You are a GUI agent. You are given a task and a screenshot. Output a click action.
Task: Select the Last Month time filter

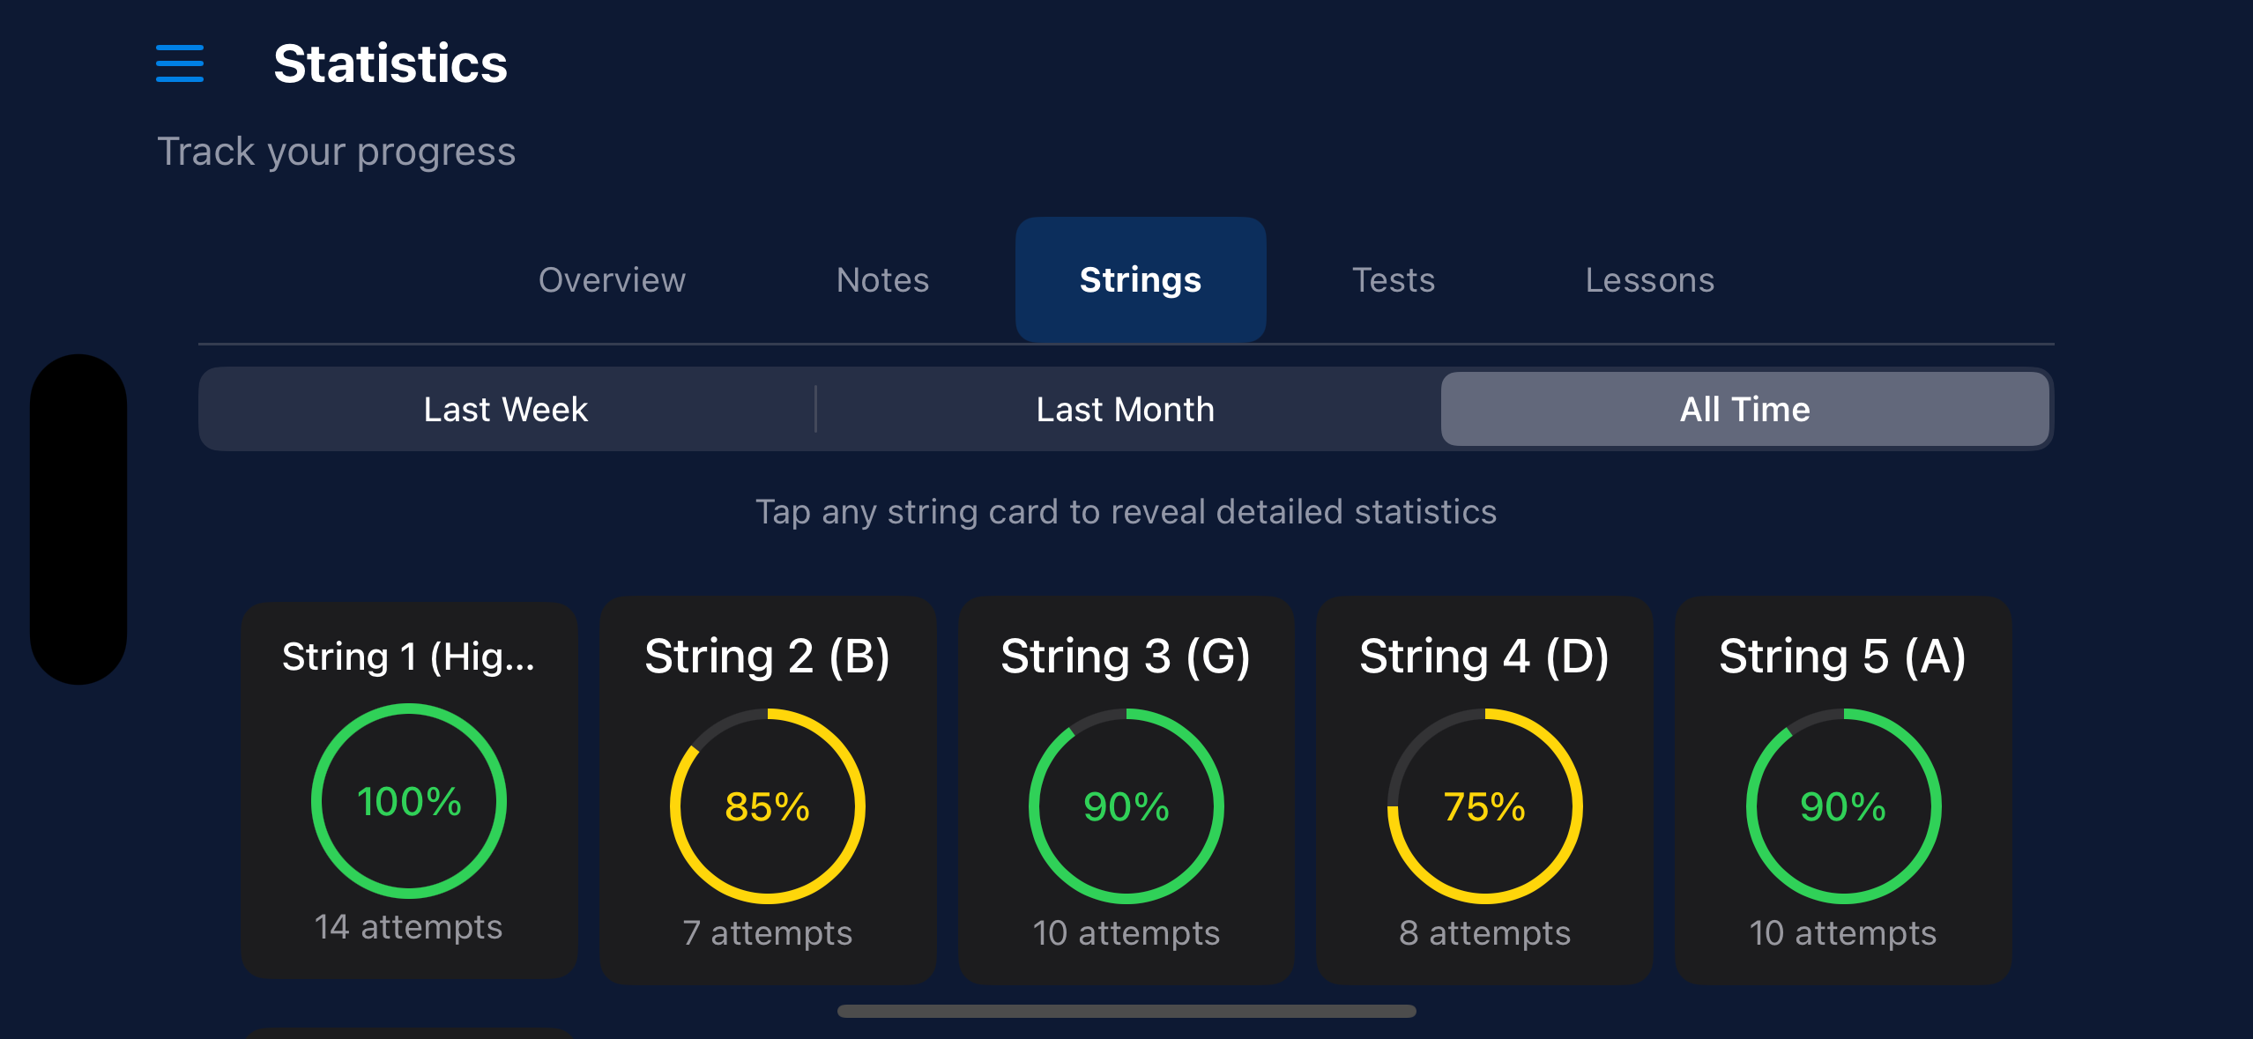pos(1126,410)
